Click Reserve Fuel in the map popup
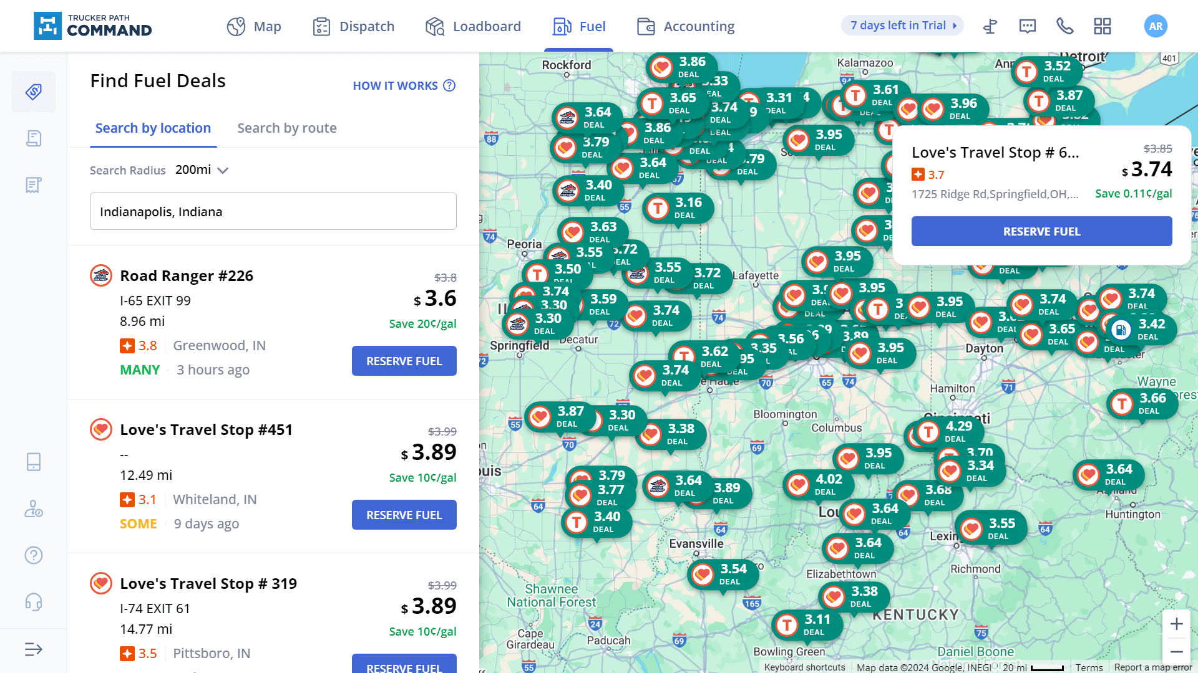The image size is (1198, 673). (x=1041, y=231)
